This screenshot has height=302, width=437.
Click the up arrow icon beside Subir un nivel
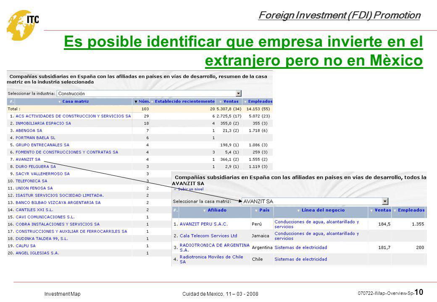(x=175, y=189)
